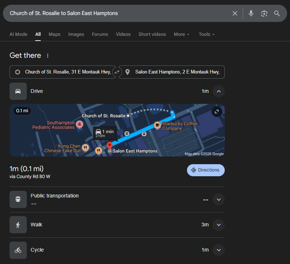Clear the search query with X icon
290x264 pixels.
[235, 14]
